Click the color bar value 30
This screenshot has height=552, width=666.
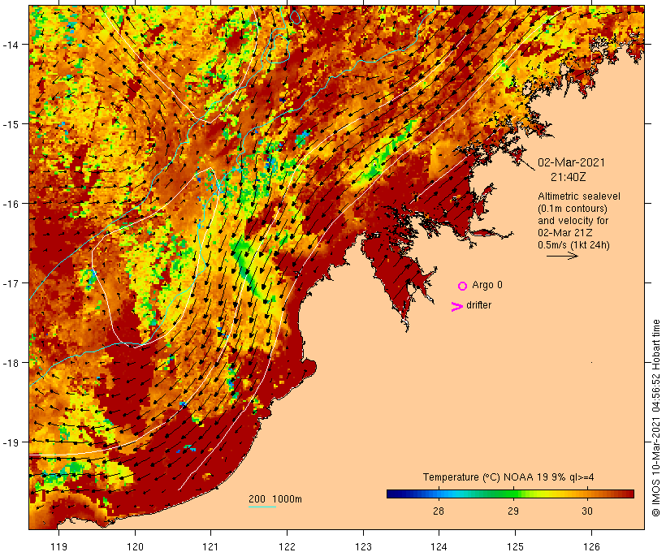[587, 511]
